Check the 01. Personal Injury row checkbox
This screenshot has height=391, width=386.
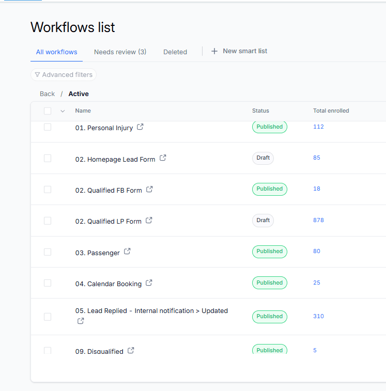pyautogui.click(x=48, y=127)
